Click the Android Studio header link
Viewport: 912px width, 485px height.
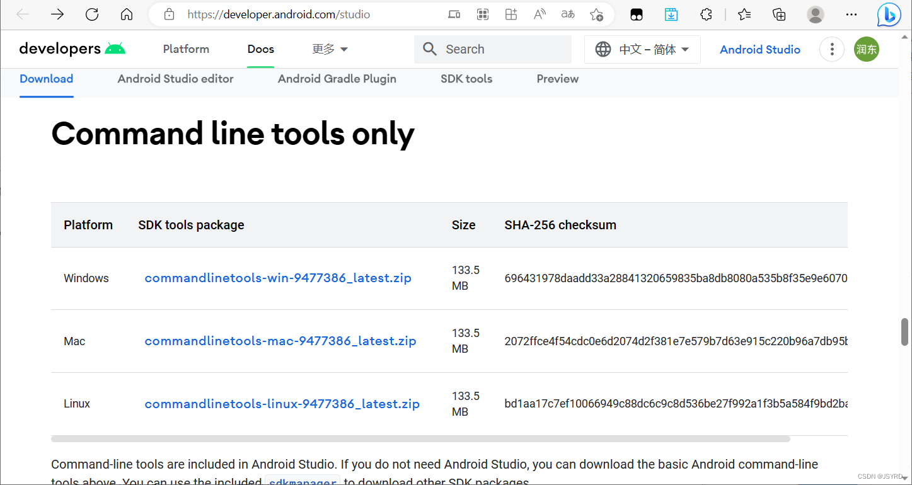(x=760, y=49)
